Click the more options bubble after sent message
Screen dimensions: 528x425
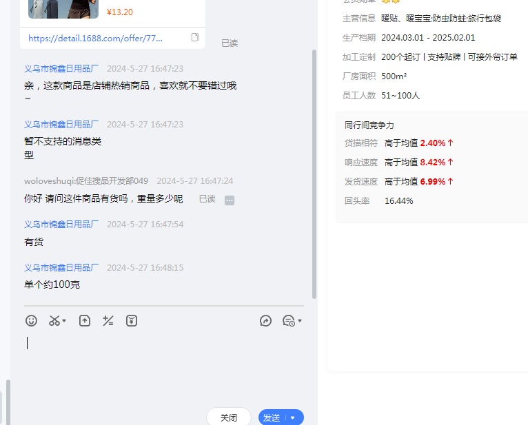pyautogui.click(x=230, y=200)
